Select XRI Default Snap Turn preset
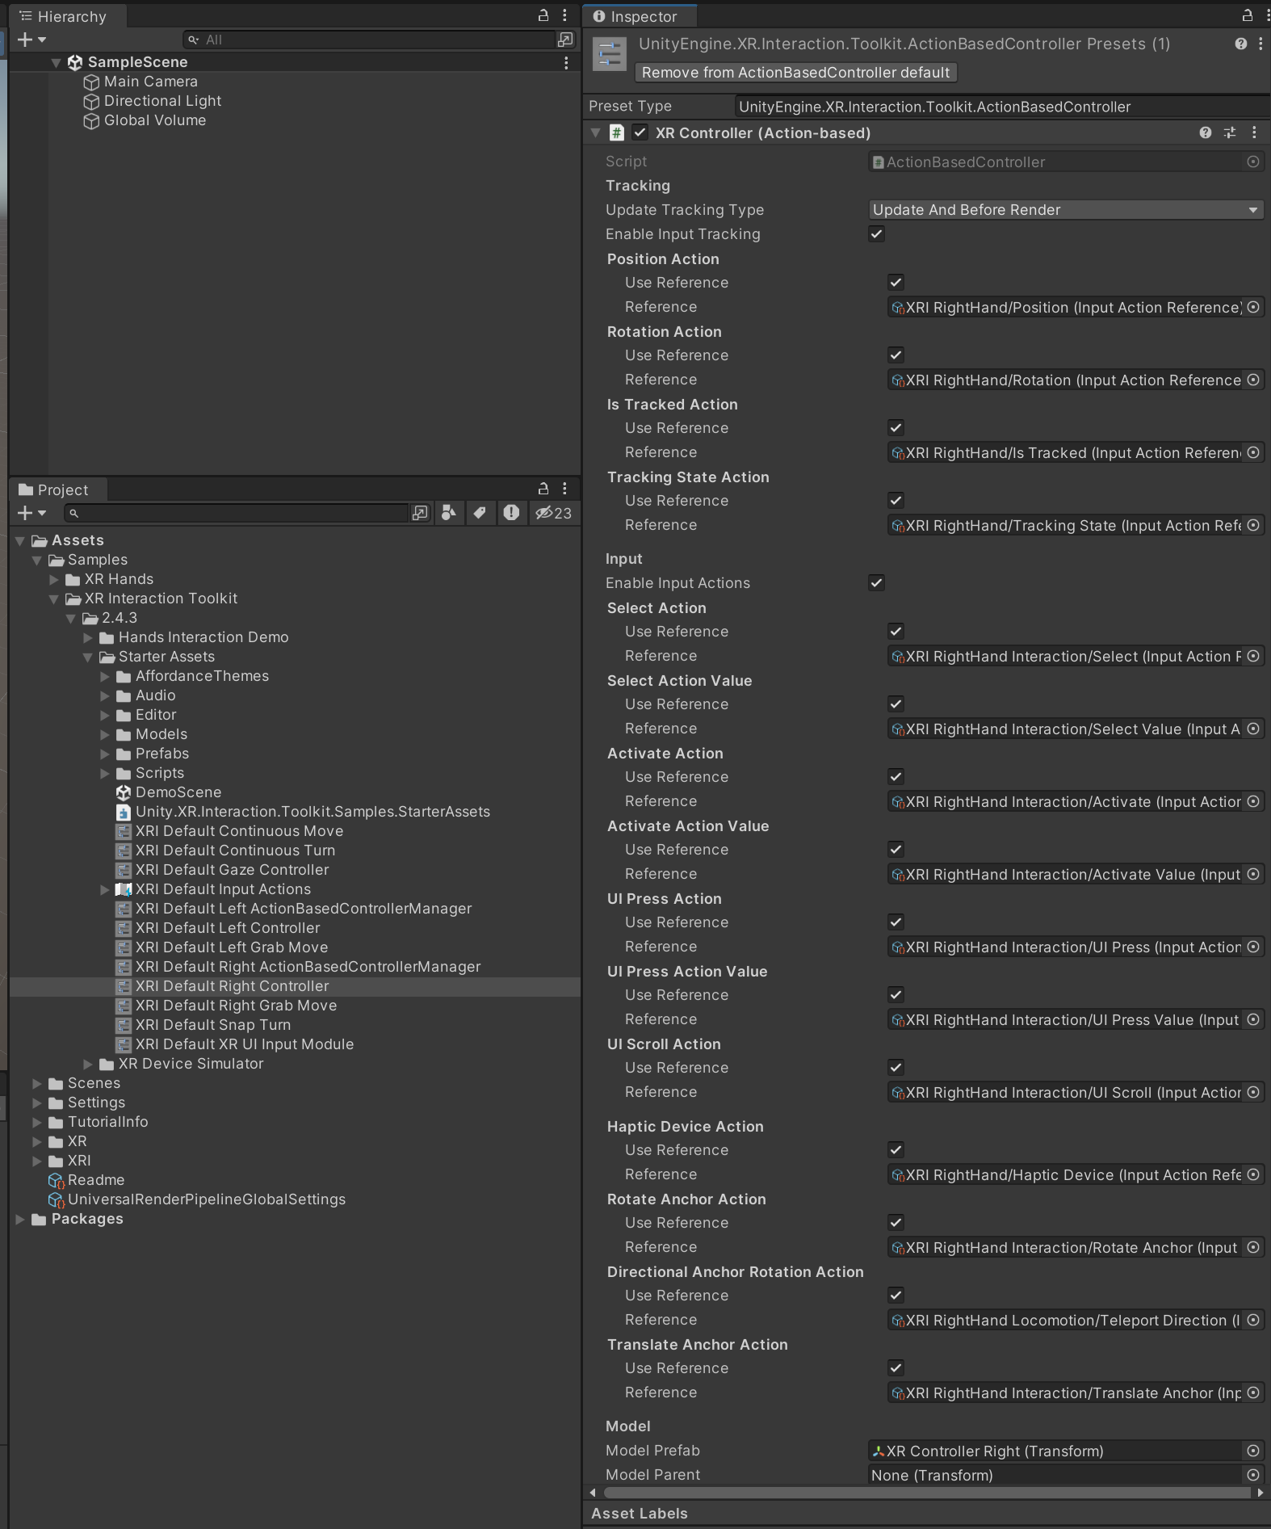The height and width of the screenshot is (1529, 1271). [x=213, y=1025]
